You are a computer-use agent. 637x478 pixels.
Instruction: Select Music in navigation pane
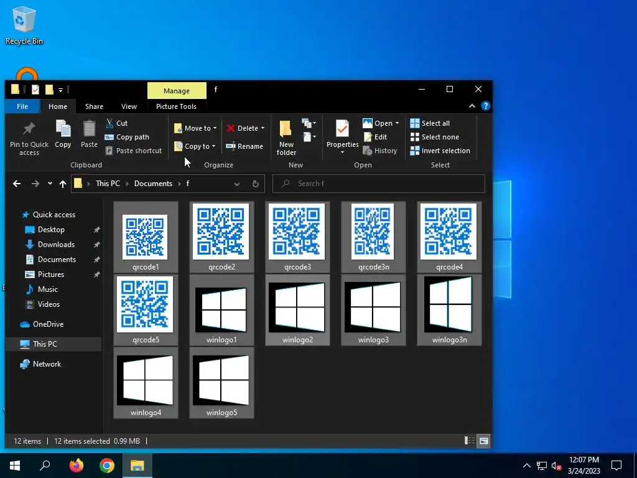47,289
